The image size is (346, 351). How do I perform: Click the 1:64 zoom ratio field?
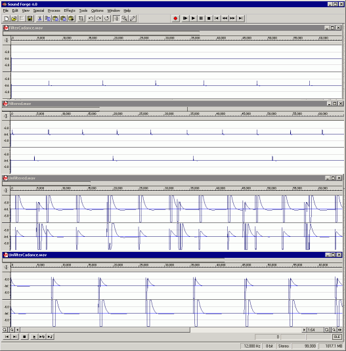(314, 330)
